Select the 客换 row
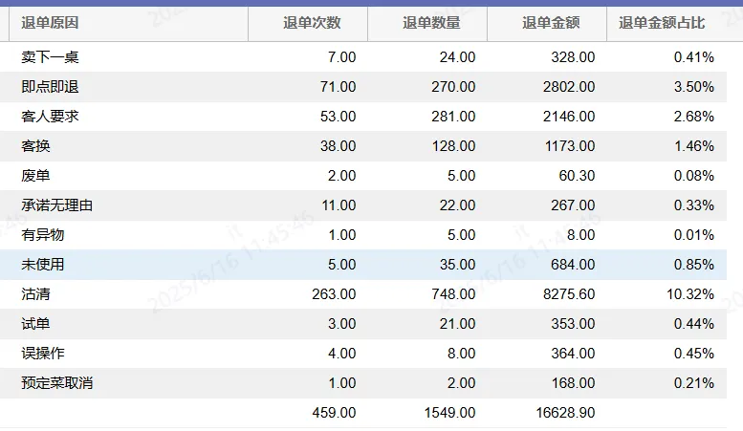 (x=36, y=146)
